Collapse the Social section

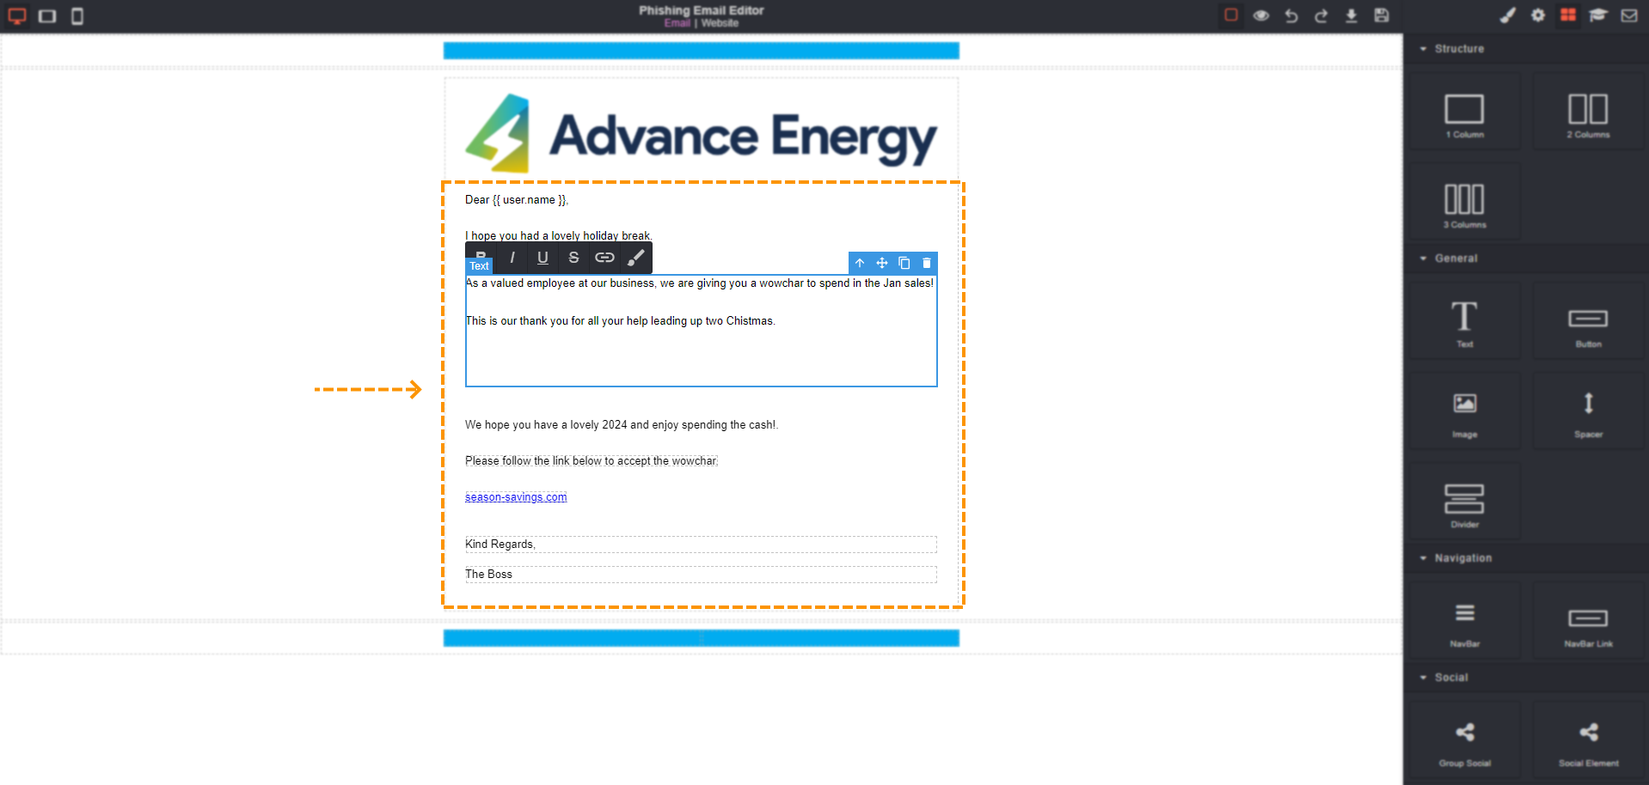(1425, 677)
